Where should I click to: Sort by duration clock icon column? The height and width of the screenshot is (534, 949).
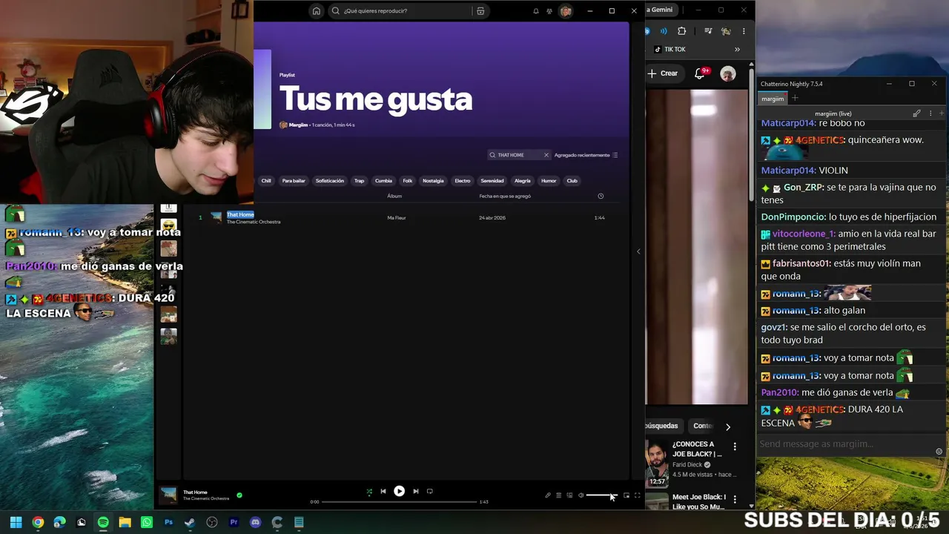coord(601,197)
